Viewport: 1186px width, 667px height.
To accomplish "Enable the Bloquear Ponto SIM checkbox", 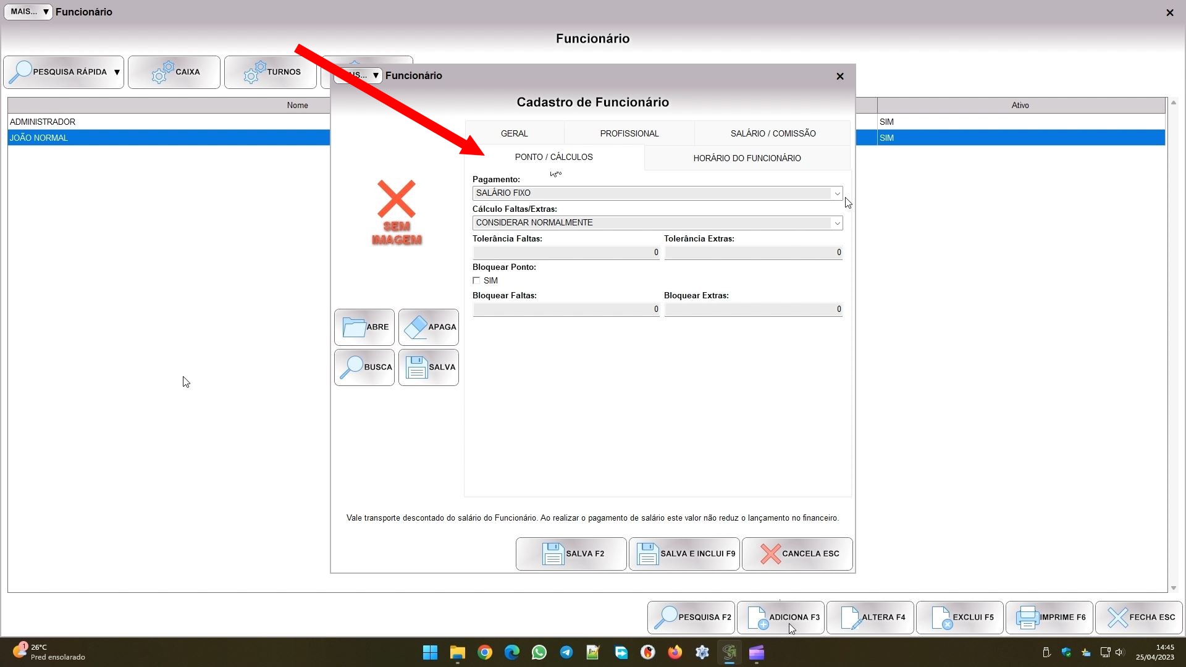I will tap(476, 281).
